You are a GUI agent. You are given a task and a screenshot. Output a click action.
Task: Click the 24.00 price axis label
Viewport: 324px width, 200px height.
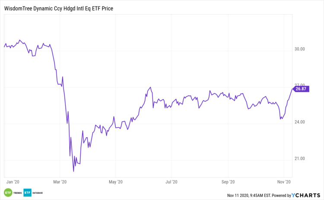(x=299, y=122)
